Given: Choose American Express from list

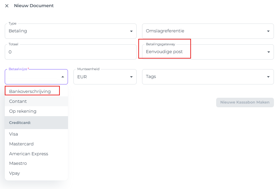Looking at the screenshot, I should (x=29, y=154).
